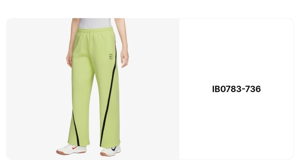Screen dimensions: 300x160
Task: Click the red Nike swoosh on left shoe
Action: [x=75, y=148]
